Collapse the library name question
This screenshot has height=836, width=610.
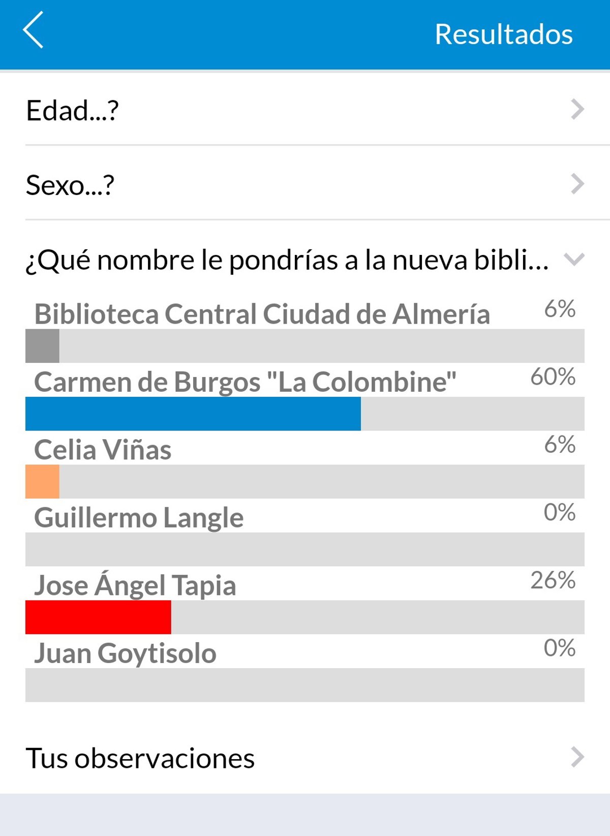574,260
